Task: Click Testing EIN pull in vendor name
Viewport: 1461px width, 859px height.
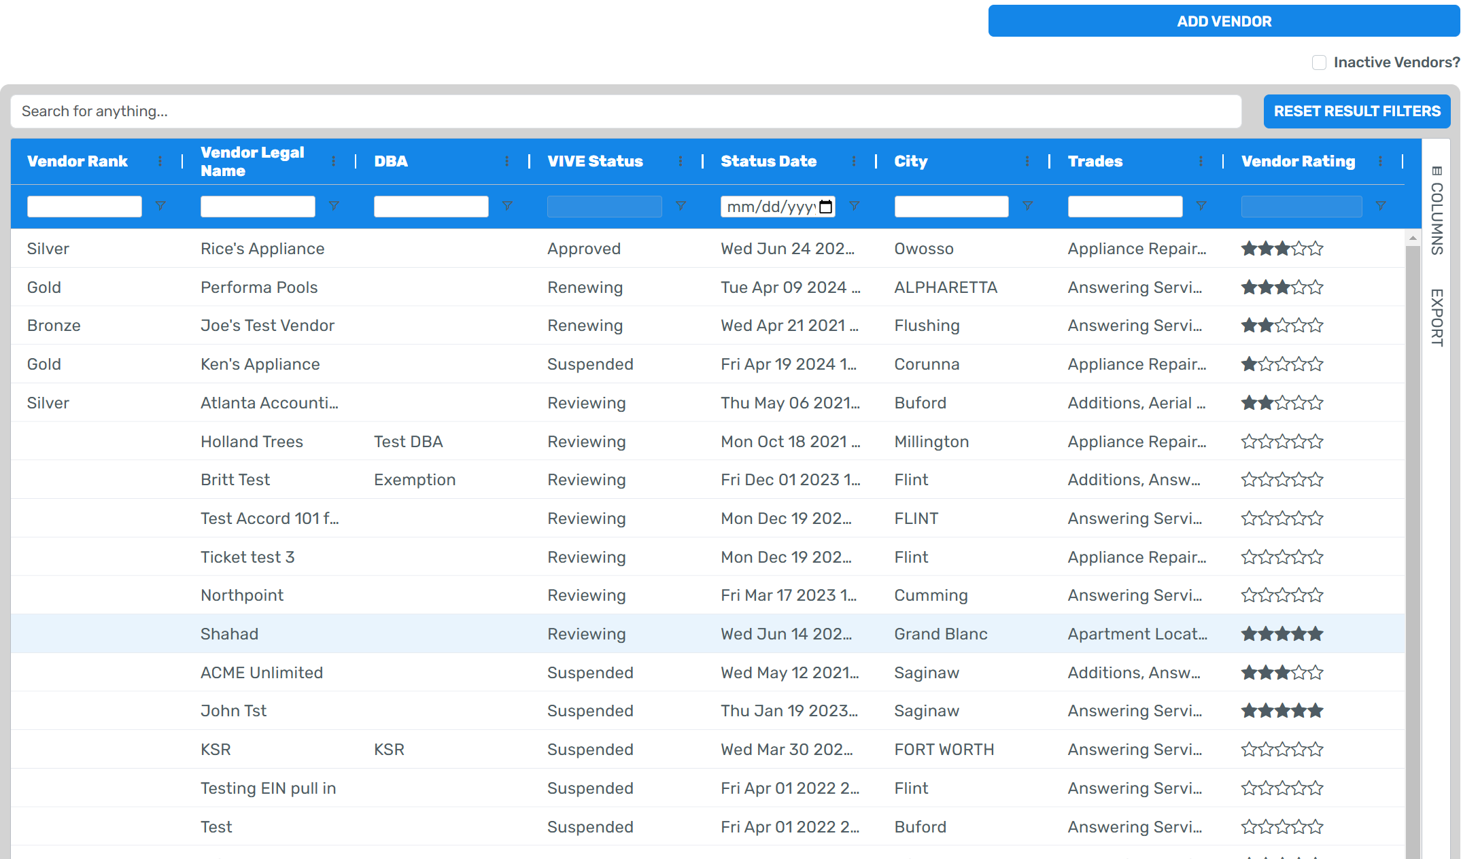Action: pos(268,788)
